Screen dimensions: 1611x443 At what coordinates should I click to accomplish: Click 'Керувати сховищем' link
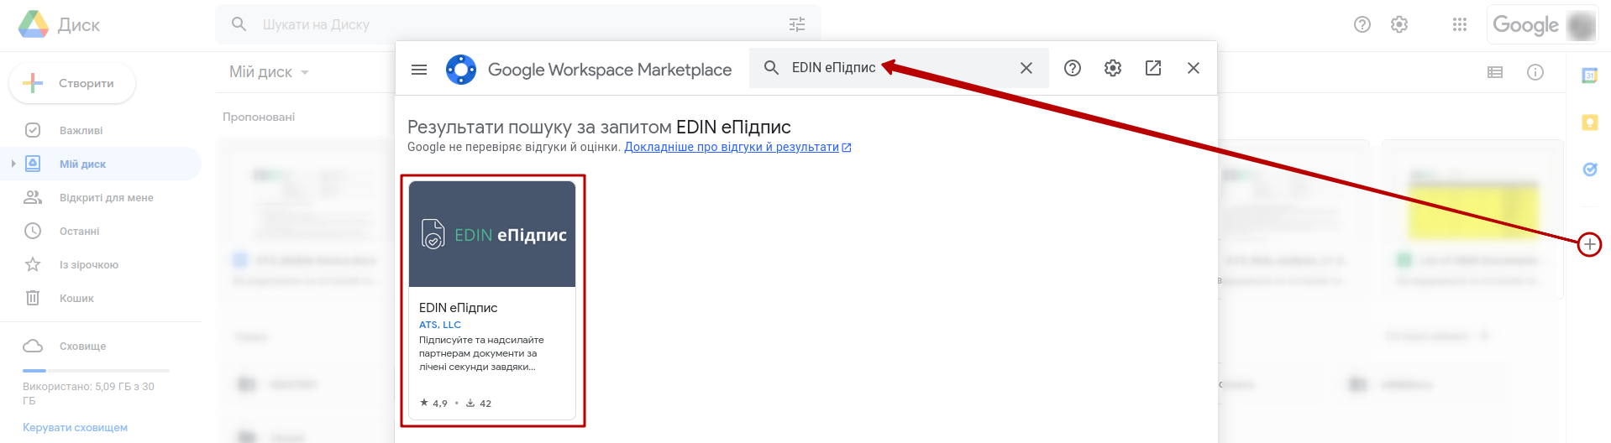pyautogui.click(x=75, y=427)
